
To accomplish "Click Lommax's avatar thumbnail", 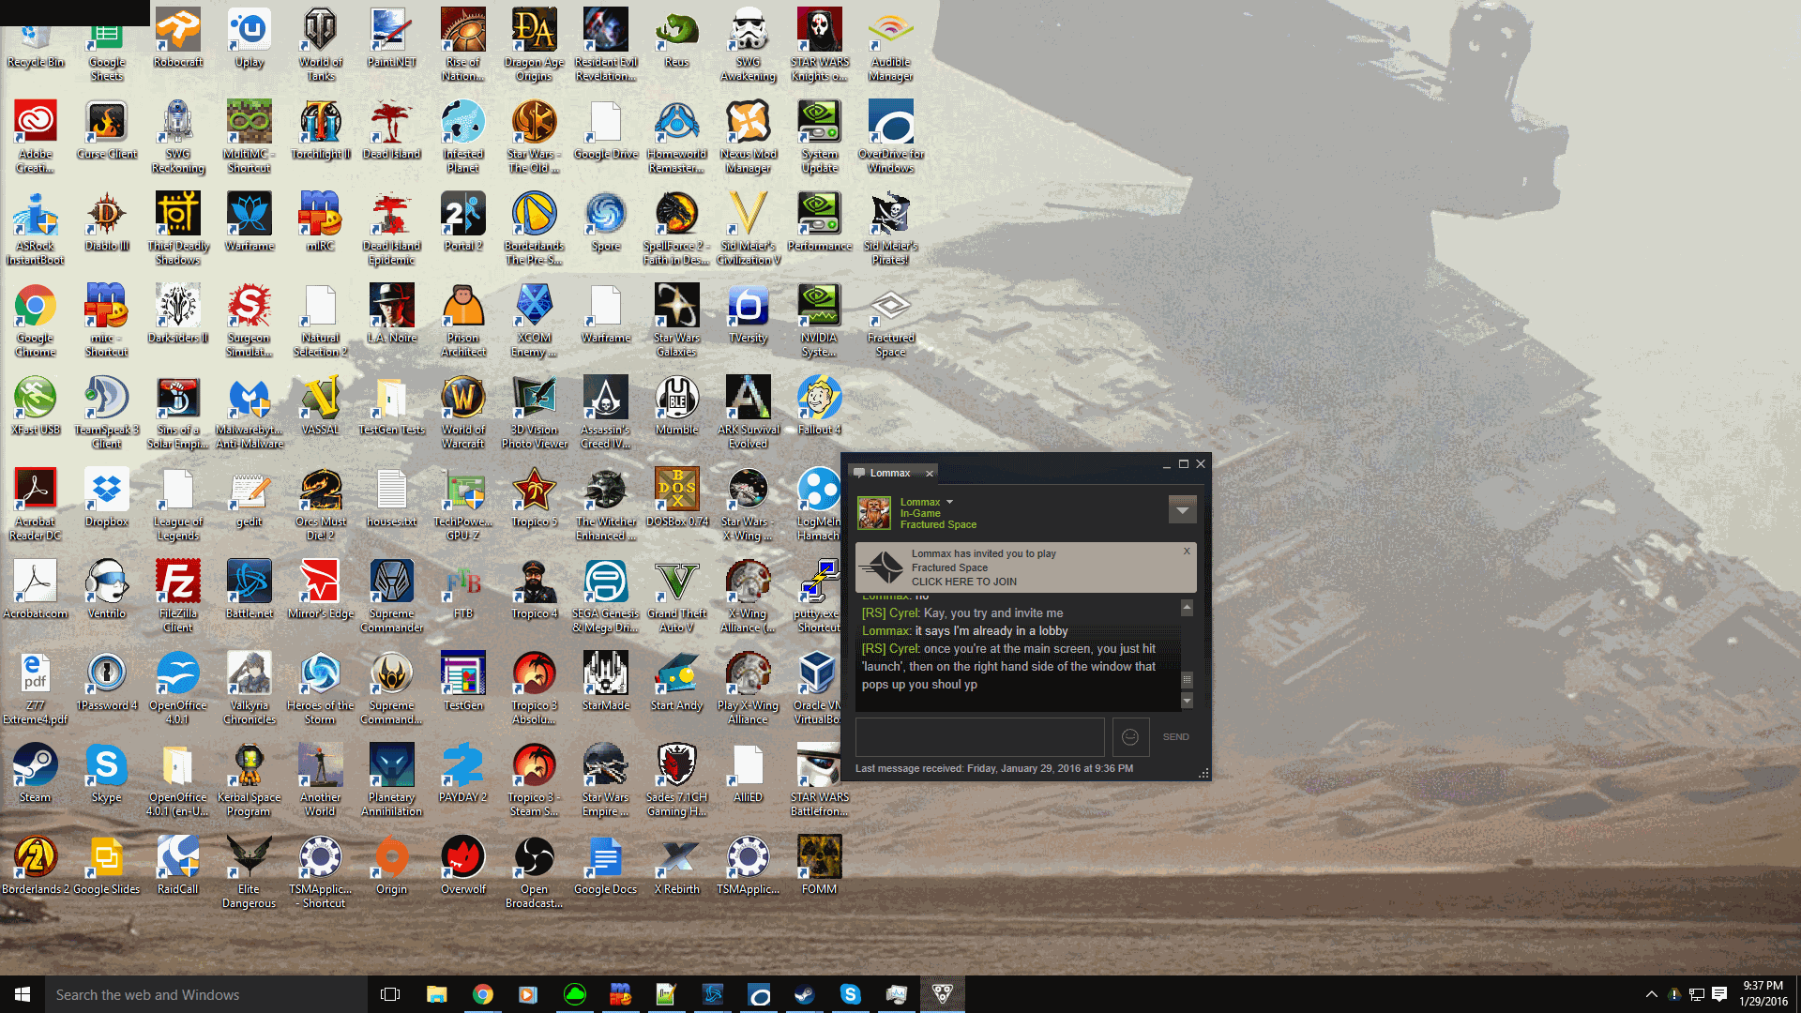I will (x=874, y=513).
